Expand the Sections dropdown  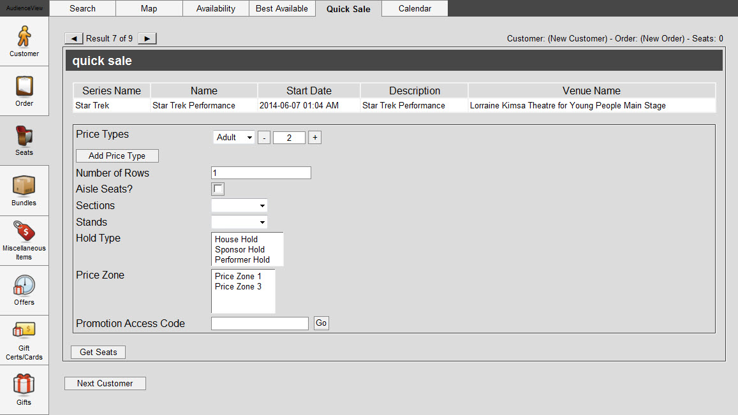pos(239,206)
